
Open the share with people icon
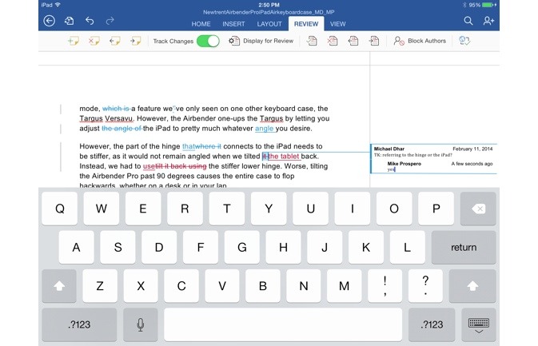click(488, 21)
